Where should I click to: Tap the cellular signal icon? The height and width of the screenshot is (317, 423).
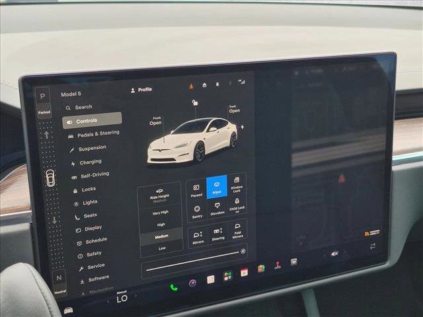(241, 82)
